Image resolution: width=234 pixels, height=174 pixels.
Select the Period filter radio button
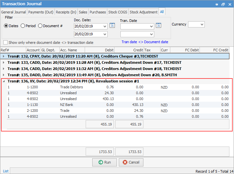point(23,26)
